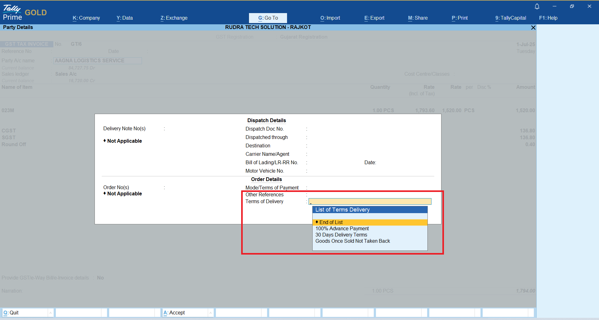
Task: Open the Print menu
Action: (x=460, y=18)
